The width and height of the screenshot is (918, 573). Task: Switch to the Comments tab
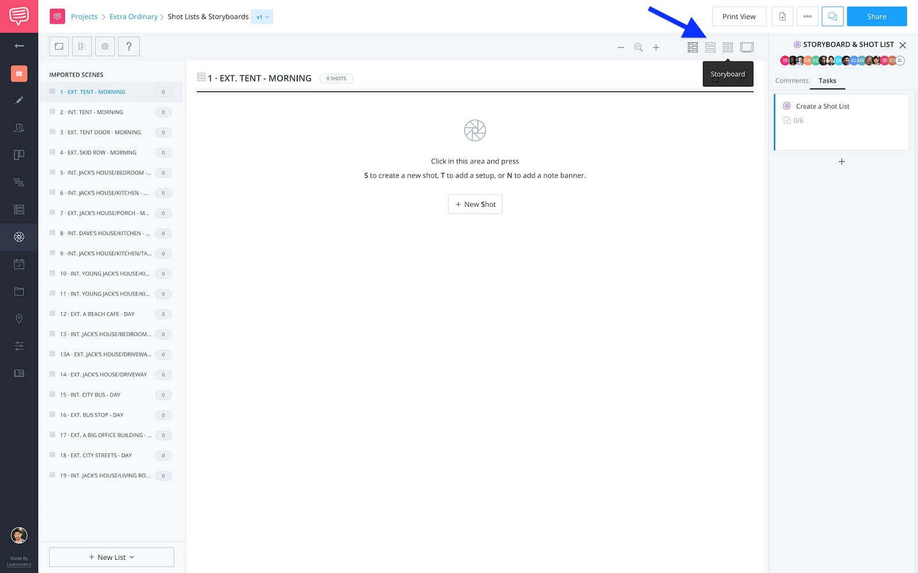click(792, 81)
